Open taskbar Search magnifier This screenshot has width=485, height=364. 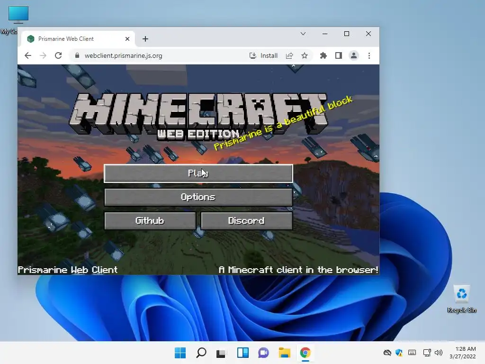tap(201, 353)
